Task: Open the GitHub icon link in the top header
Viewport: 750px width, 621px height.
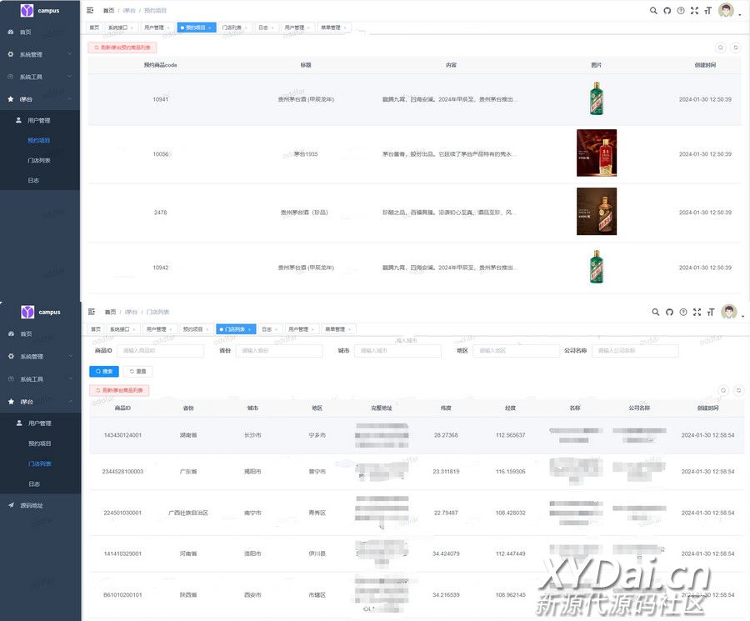Action: pos(667,11)
